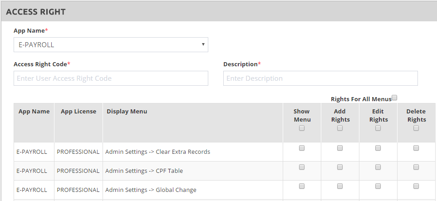
Task: Open the App Name dropdown showing E-PAYROLL
Action: tap(111, 45)
